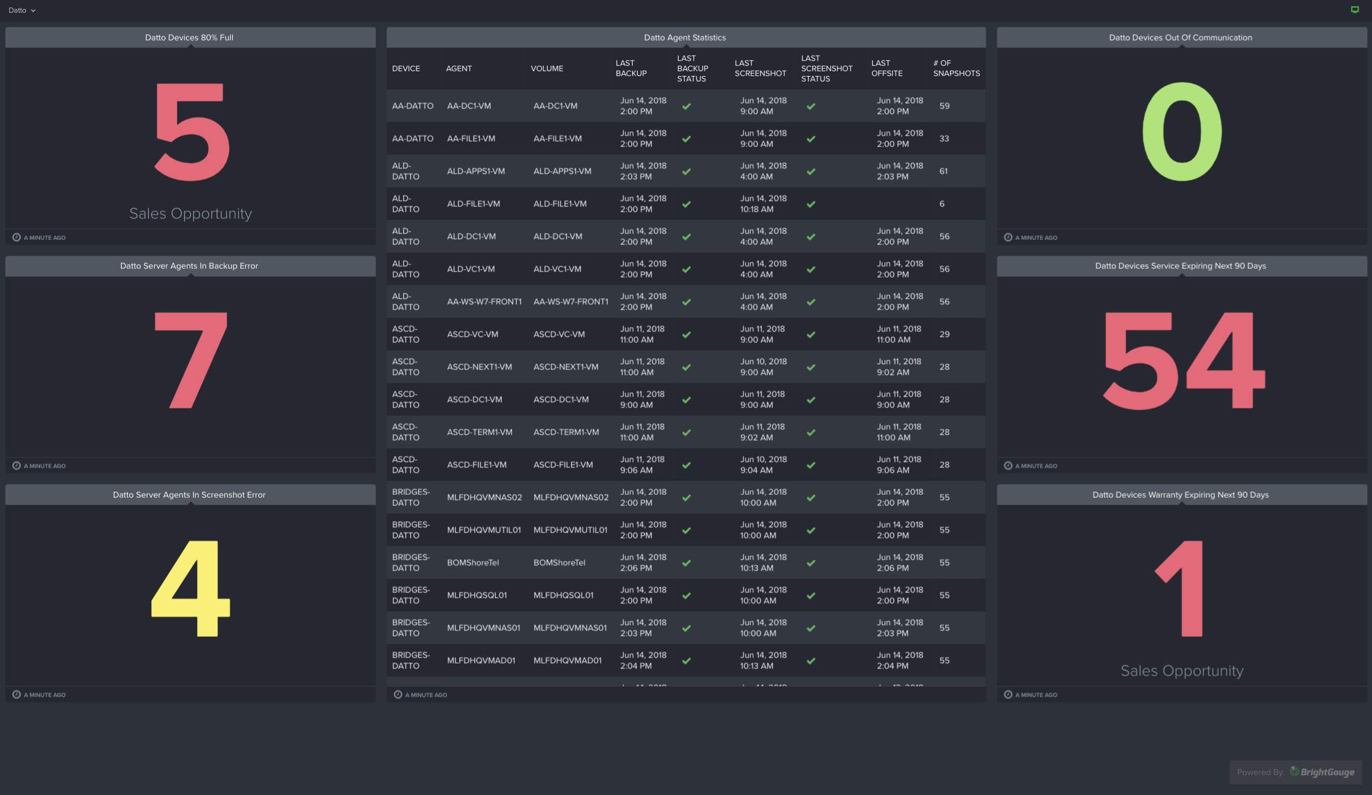The image size is (1372, 795).
Task: Open Datto Devices Warranty Expiring Next 90 Days title
Action: [x=1180, y=495]
